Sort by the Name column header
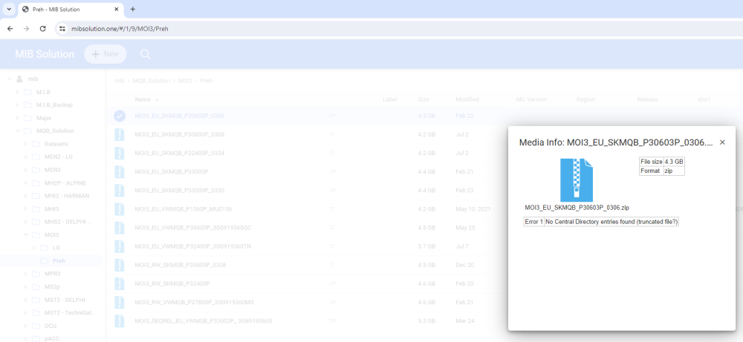Viewport: 743px width, 342px height. (143, 100)
